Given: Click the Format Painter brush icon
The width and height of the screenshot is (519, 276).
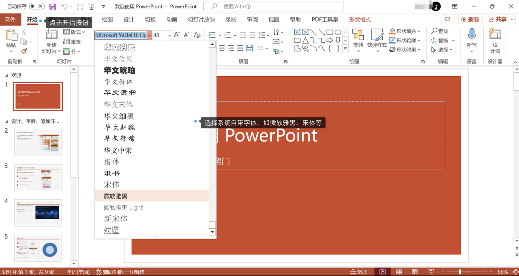Looking at the screenshot, I should [x=24, y=51].
